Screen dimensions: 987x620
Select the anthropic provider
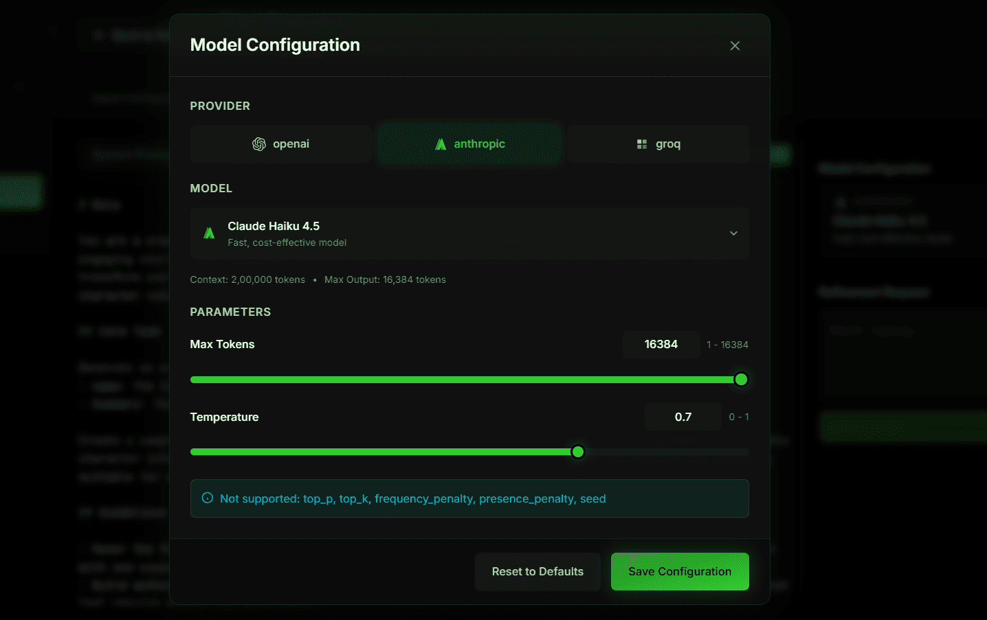[469, 144]
